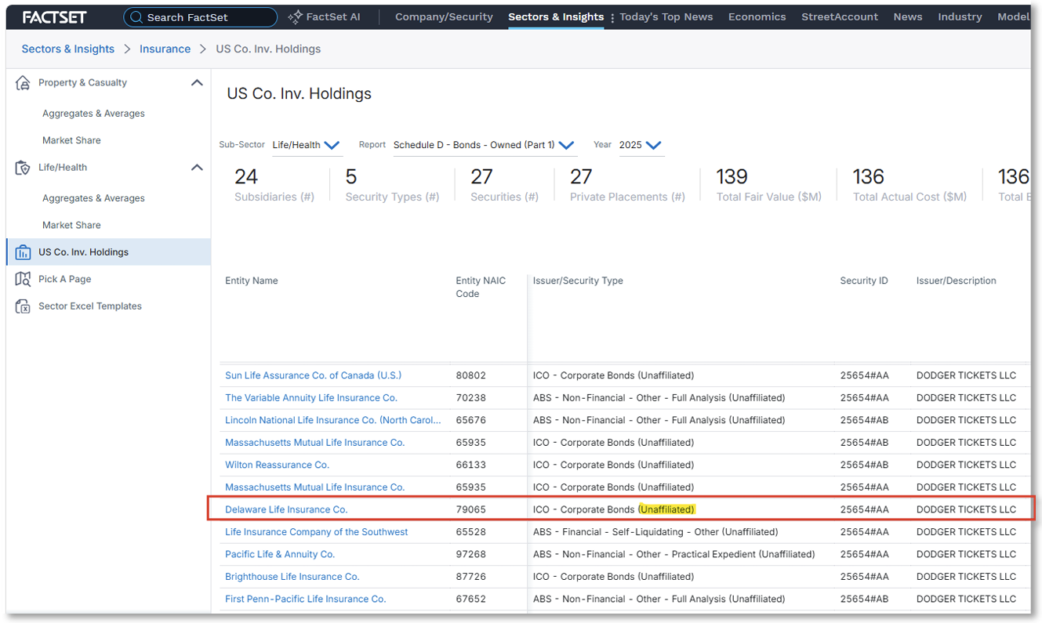Open Today's Top News tab
Image resolution: width=1042 pixels, height=623 pixels.
coord(666,16)
